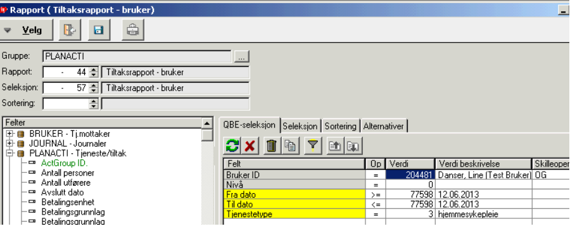Click the Seleksjon spinner arrows
The image size is (582, 231).
pos(94,88)
